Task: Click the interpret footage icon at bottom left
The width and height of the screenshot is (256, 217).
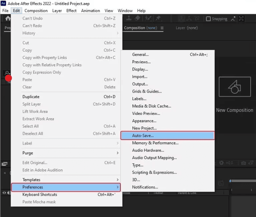Action: (4, 164)
